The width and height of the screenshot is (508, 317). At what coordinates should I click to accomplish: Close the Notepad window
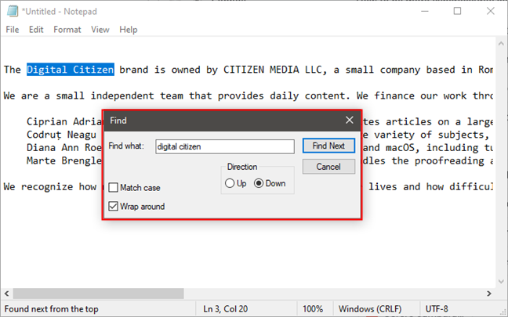pyautogui.click(x=491, y=11)
